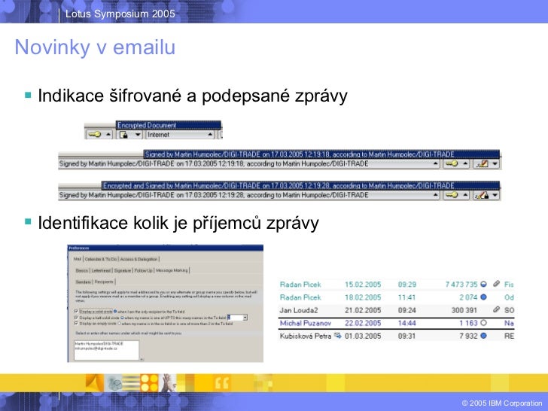Switch to the Calendar & To Do tab
This screenshot has width=548, height=411.
[x=101, y=259]
